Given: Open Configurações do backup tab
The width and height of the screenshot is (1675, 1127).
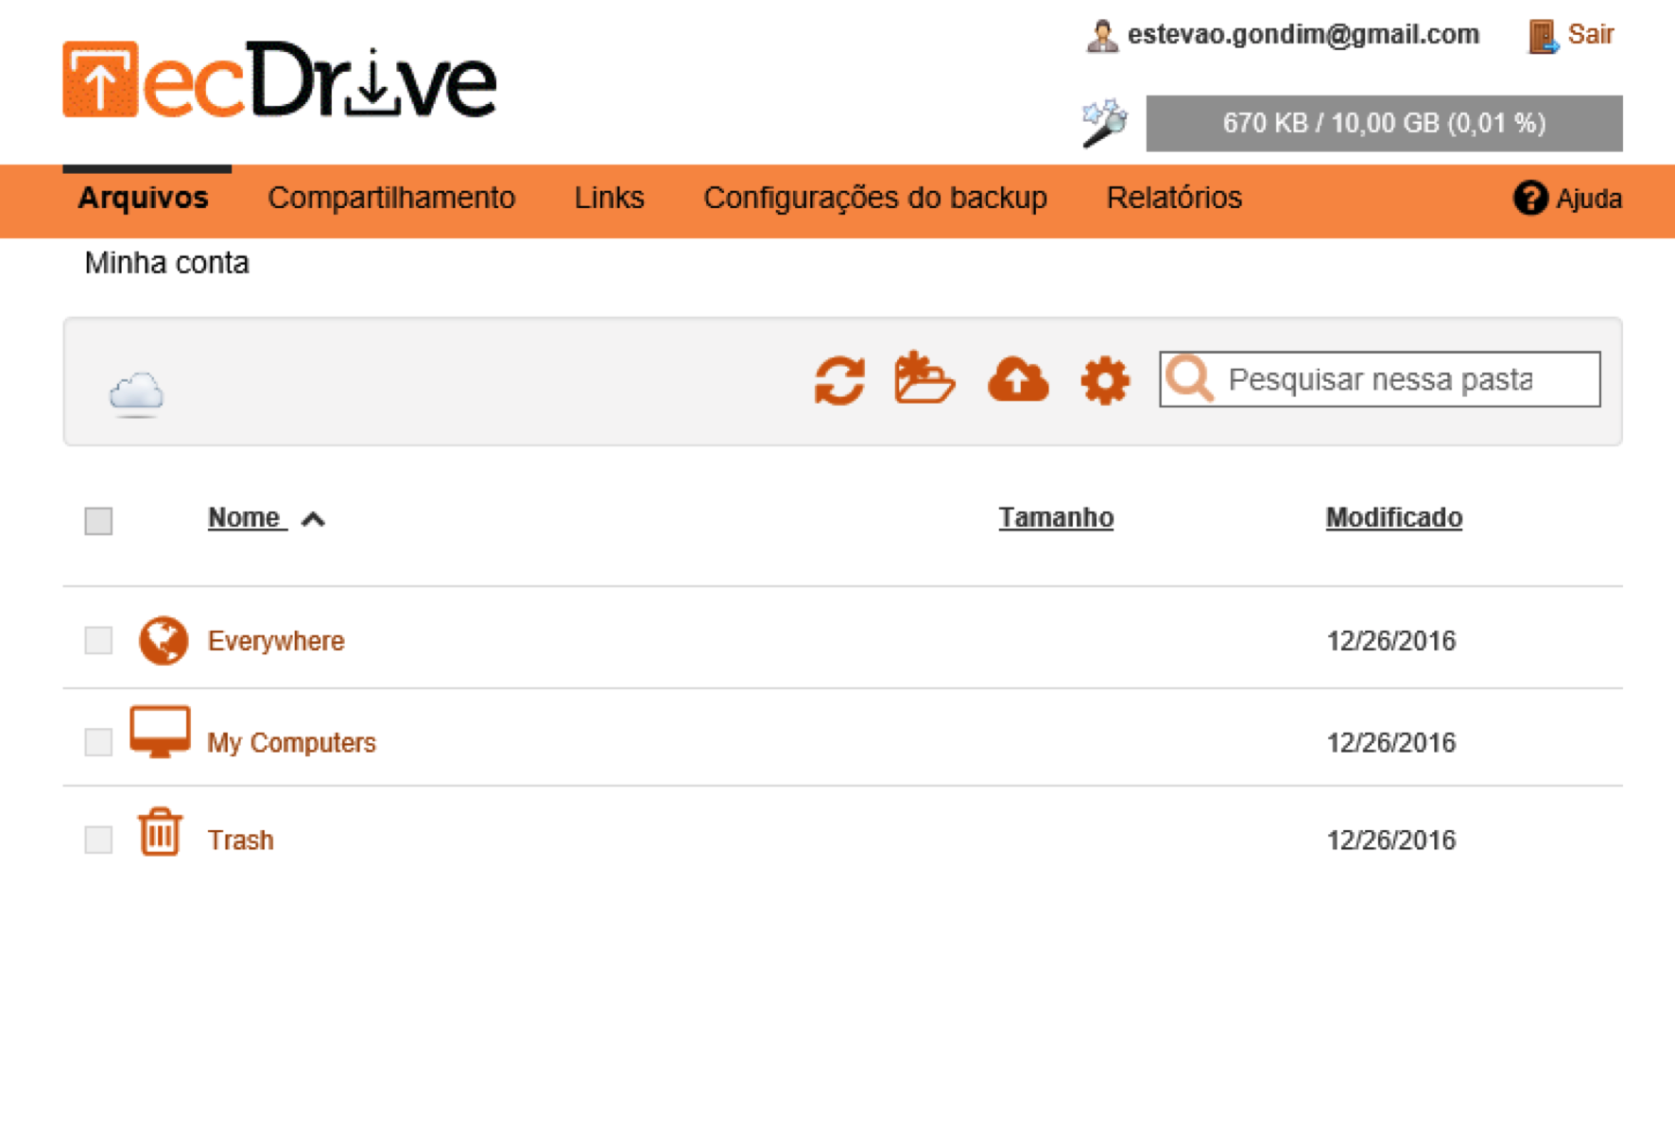Looking at the screenshot, I should [875, 198].
